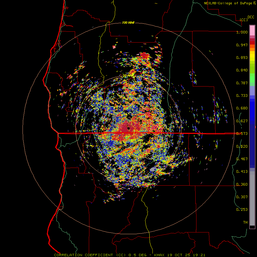The width and height of the screenshot is (257, 257).
Task: Click the 50 NMI range ring label
Action: point(128,76)
